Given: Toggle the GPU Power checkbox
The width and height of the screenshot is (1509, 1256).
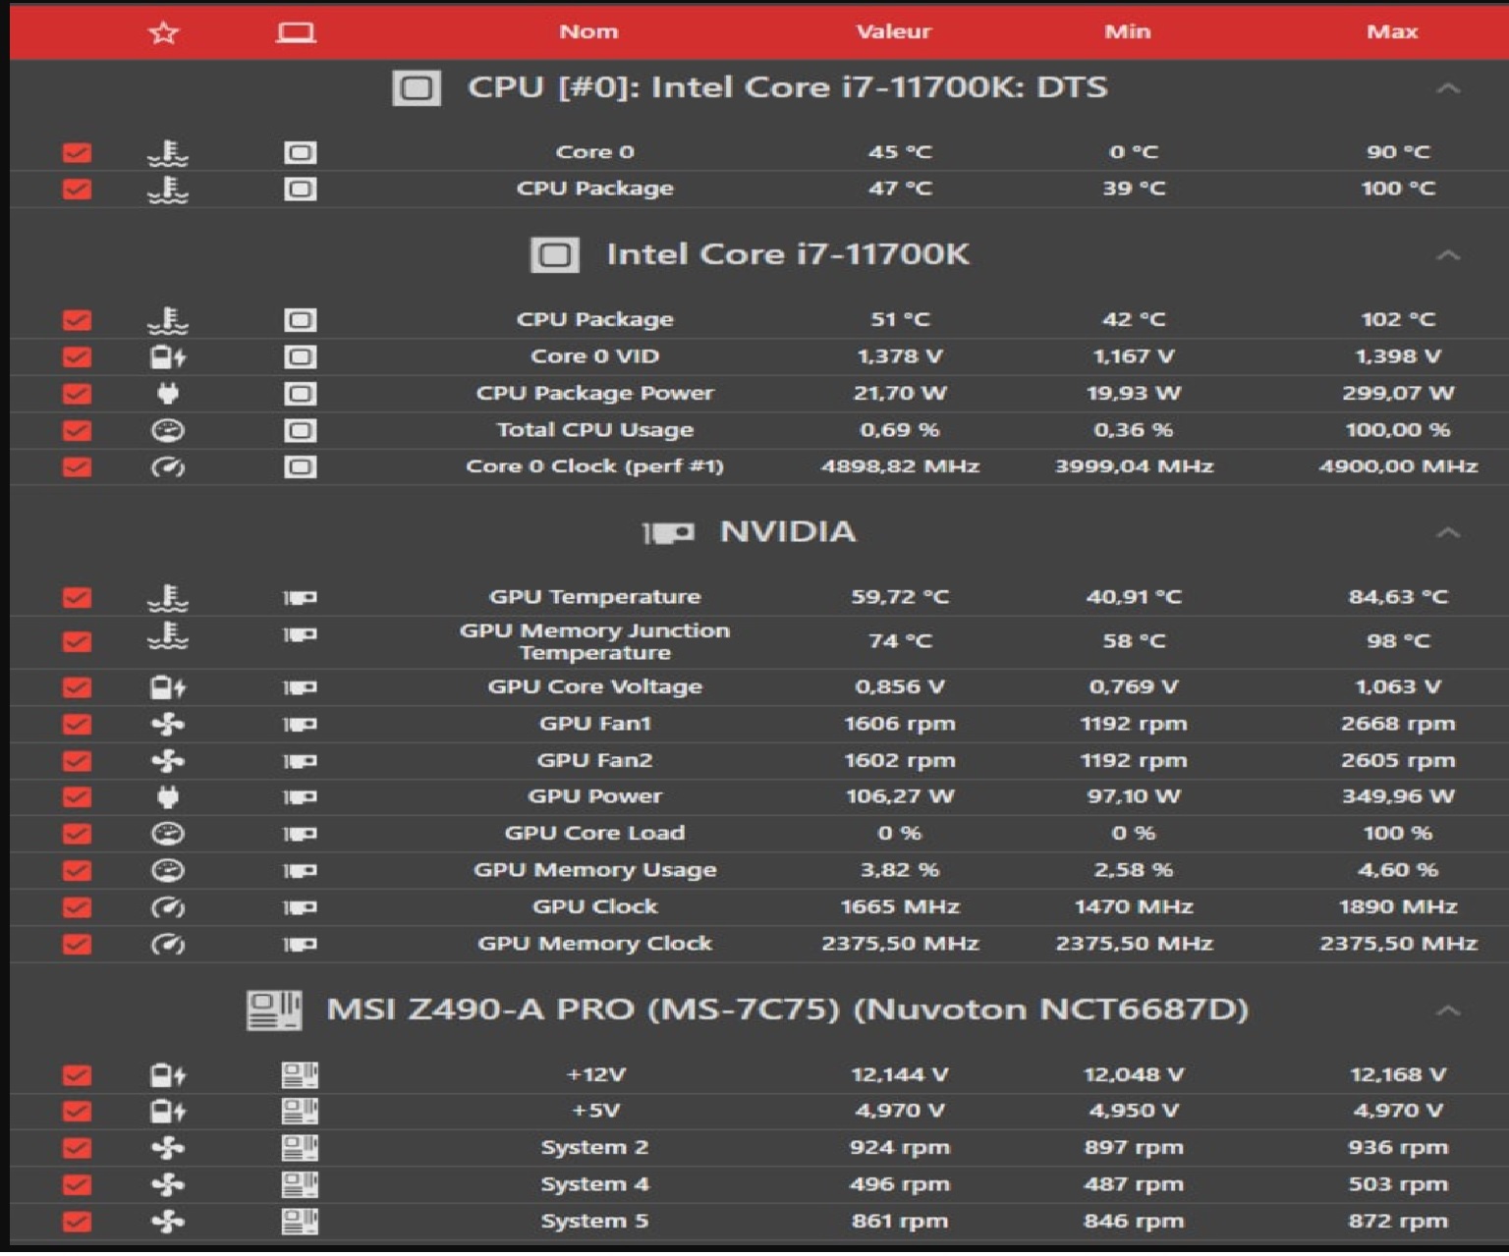Looking at the screenshot, I should tap(77, 797).
